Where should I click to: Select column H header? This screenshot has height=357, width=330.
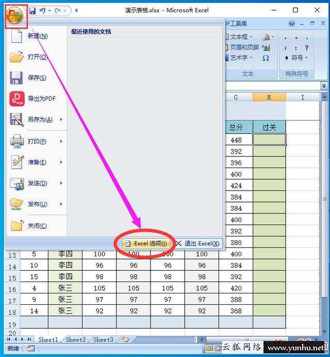[x=269, y=97]
